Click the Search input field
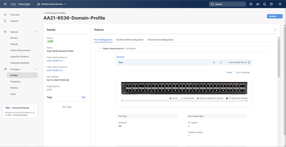This screenshot has height=147, width=286. pos(227,4)
